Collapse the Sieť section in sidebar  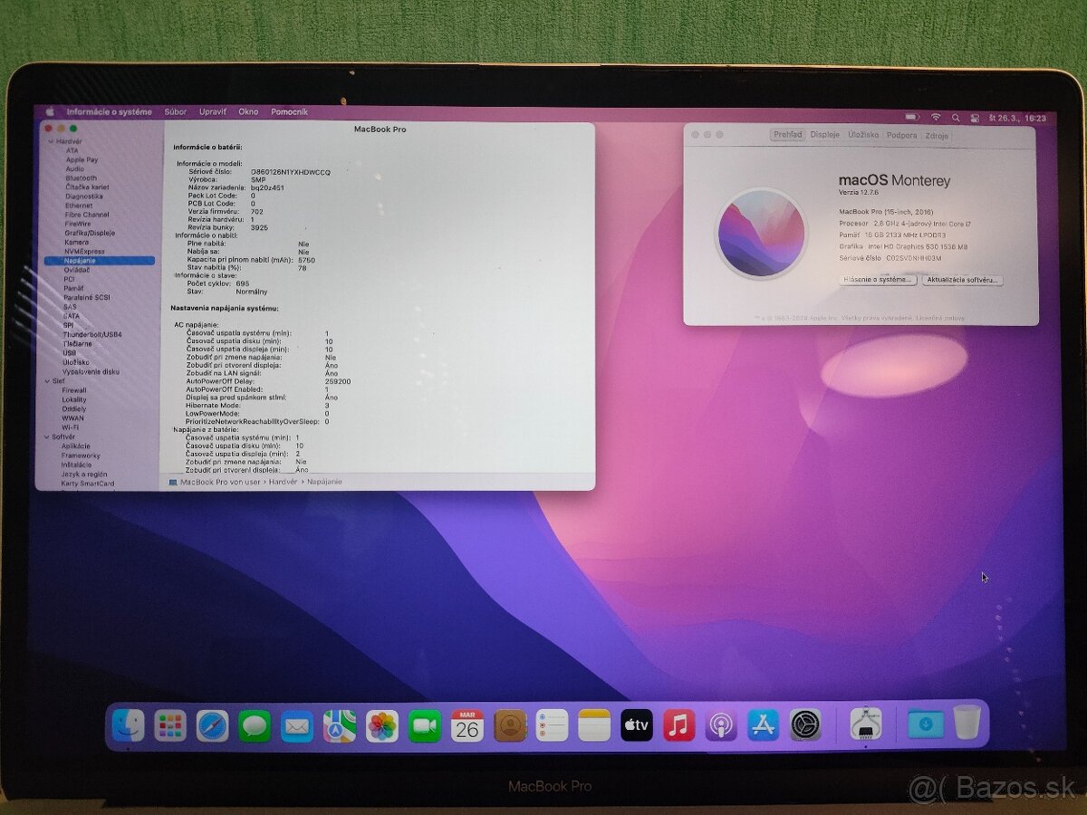pos(47,381)
